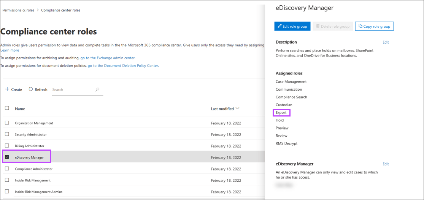Click Edit next to Description

(386, 42)
